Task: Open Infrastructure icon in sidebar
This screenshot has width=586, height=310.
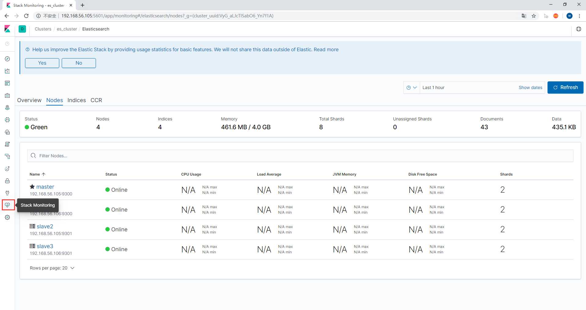Action: coord(7,132)
